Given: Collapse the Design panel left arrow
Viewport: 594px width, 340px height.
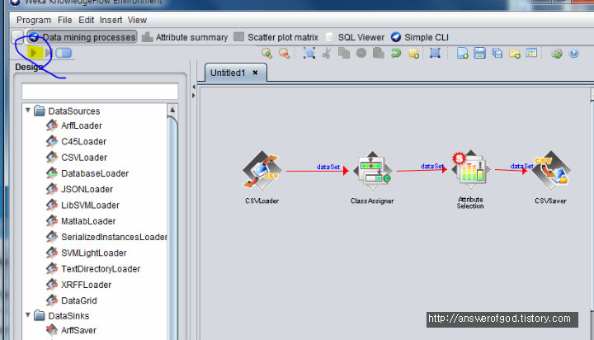Looking at the screenshot, I should click(194, 87).
